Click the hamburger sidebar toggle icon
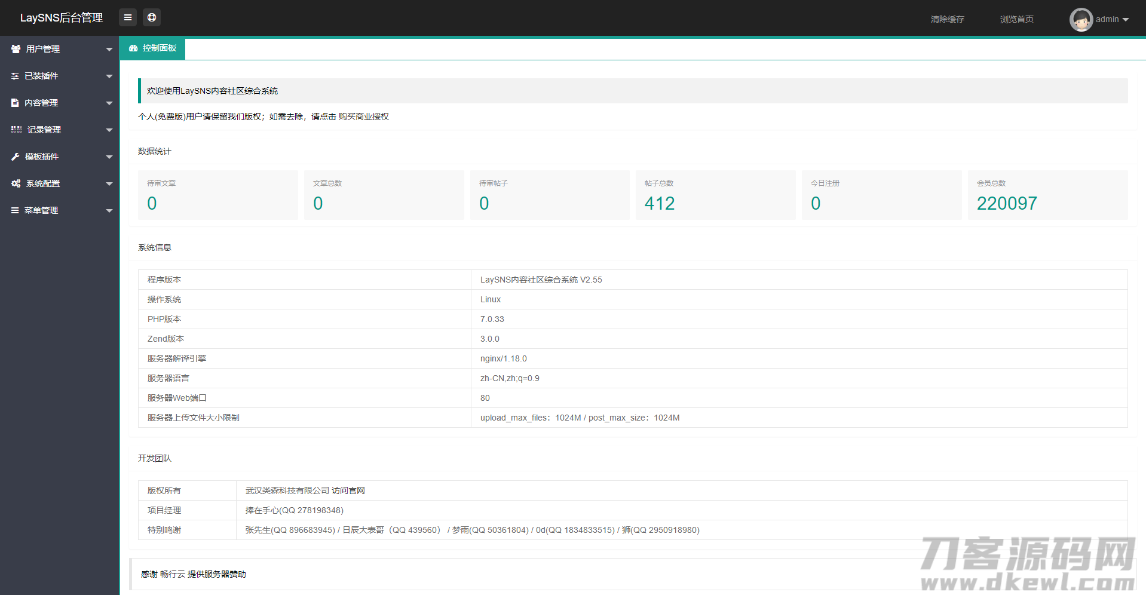1146x595 pixels. coord(127,18)
